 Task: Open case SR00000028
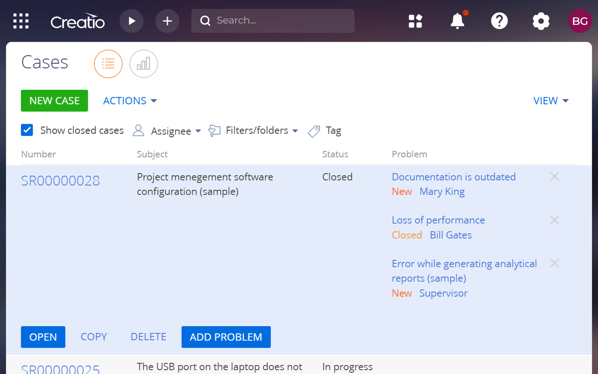(60, 180)
